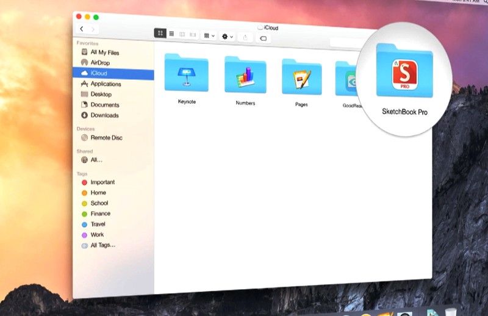Click the Share toolbar icon
Image resolution: width=488 pixels, height=316 pixels.
(246, 37)
